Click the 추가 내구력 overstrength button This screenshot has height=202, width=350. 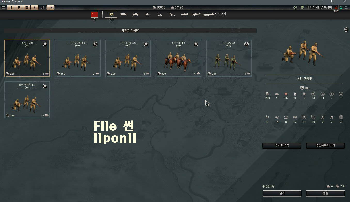point(282,146)
